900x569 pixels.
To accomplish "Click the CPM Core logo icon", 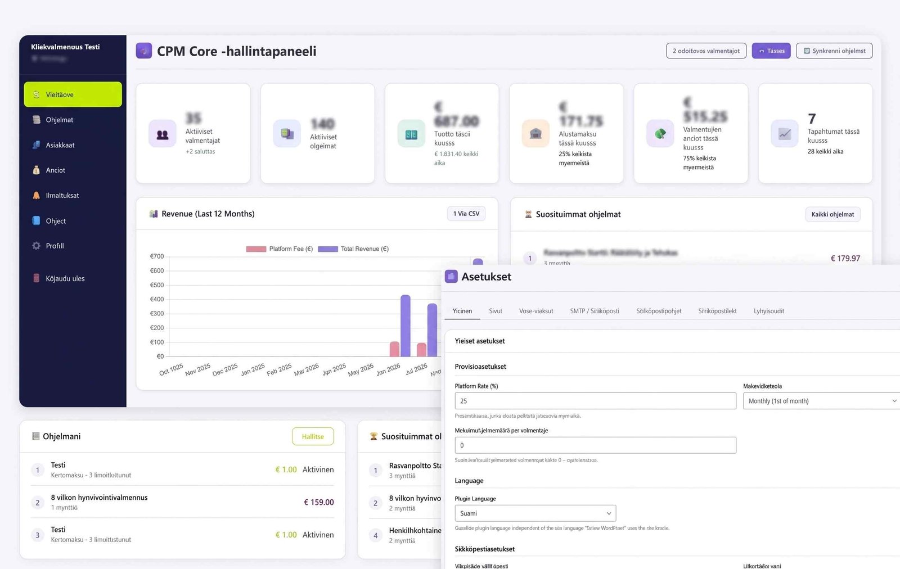I will click(x=144, y=51).
